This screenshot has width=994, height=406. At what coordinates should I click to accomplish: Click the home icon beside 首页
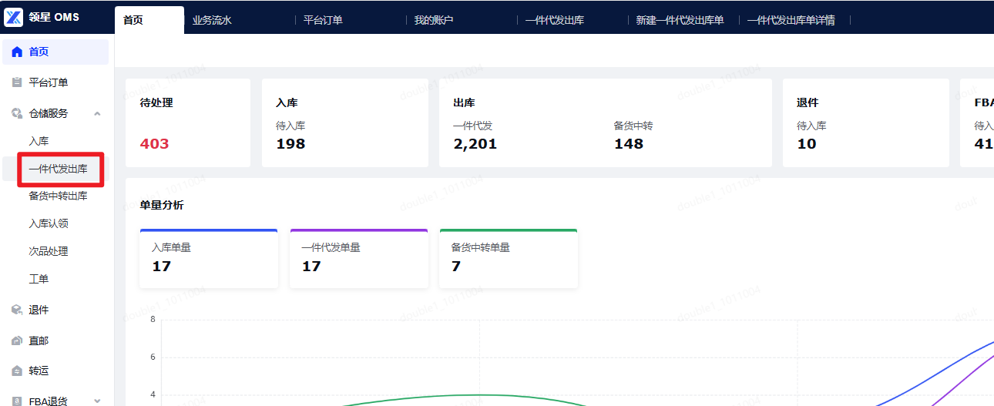pyautogui.click(x=17, y=52)
